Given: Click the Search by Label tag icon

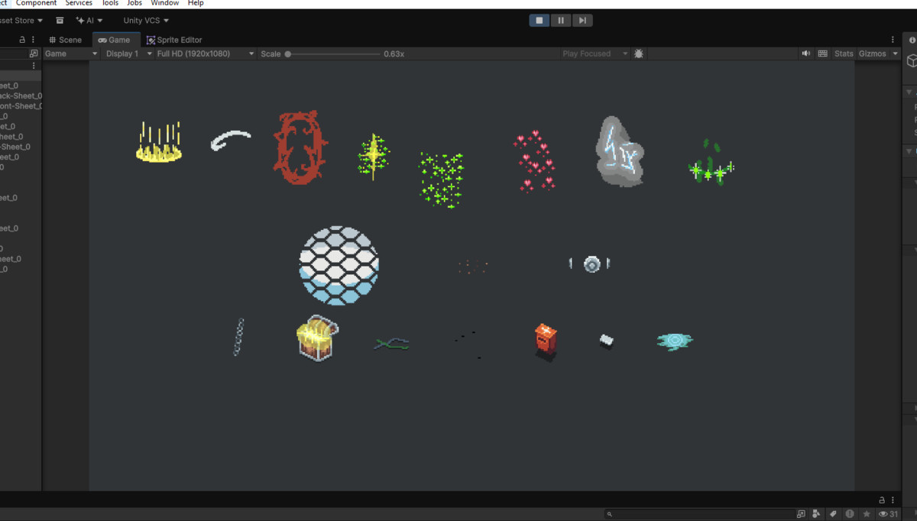Looking at the screenshot, I should coord(834,514).
